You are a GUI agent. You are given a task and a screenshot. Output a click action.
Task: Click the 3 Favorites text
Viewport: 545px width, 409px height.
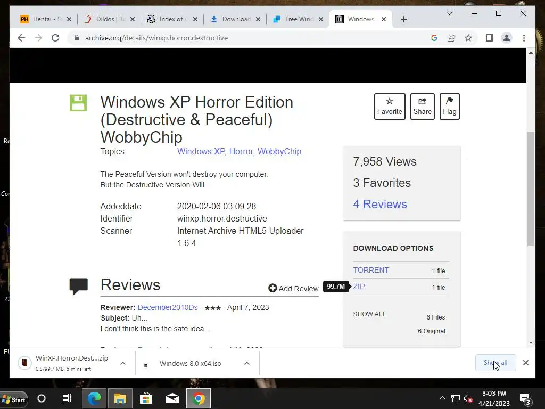[382, 183]
